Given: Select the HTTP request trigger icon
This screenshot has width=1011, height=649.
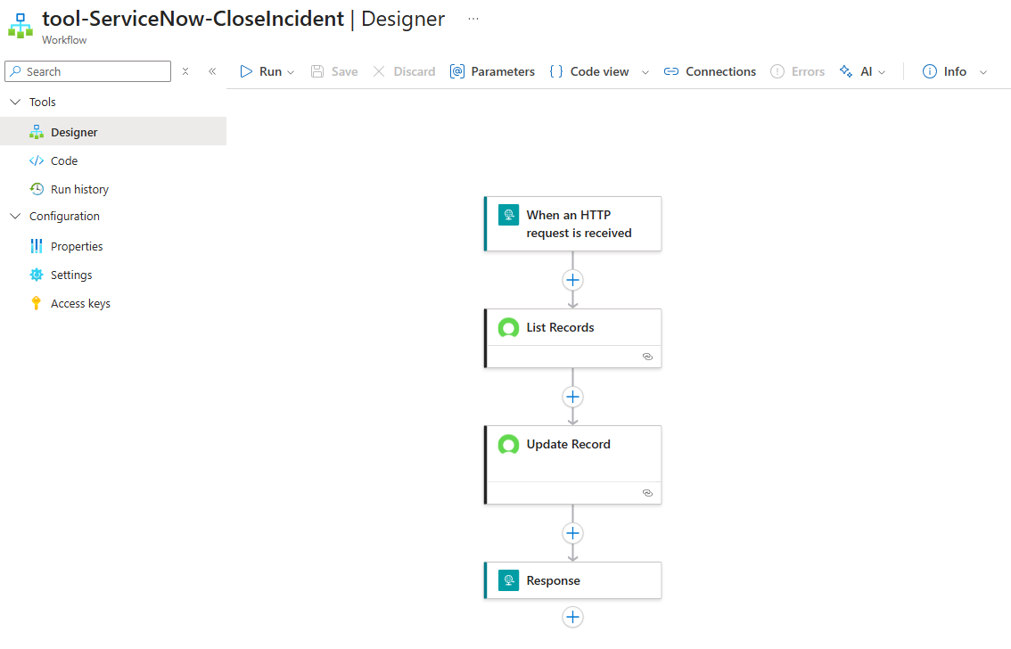Looking at the screenshot, I should click(508, 214).
